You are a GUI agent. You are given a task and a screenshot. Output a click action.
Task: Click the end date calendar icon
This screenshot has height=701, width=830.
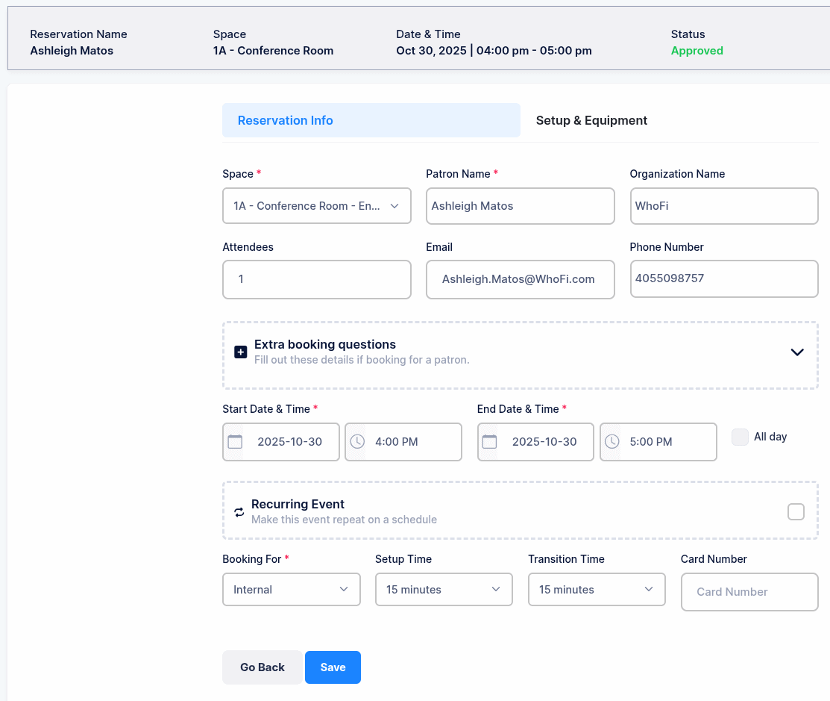click(490, 442)
